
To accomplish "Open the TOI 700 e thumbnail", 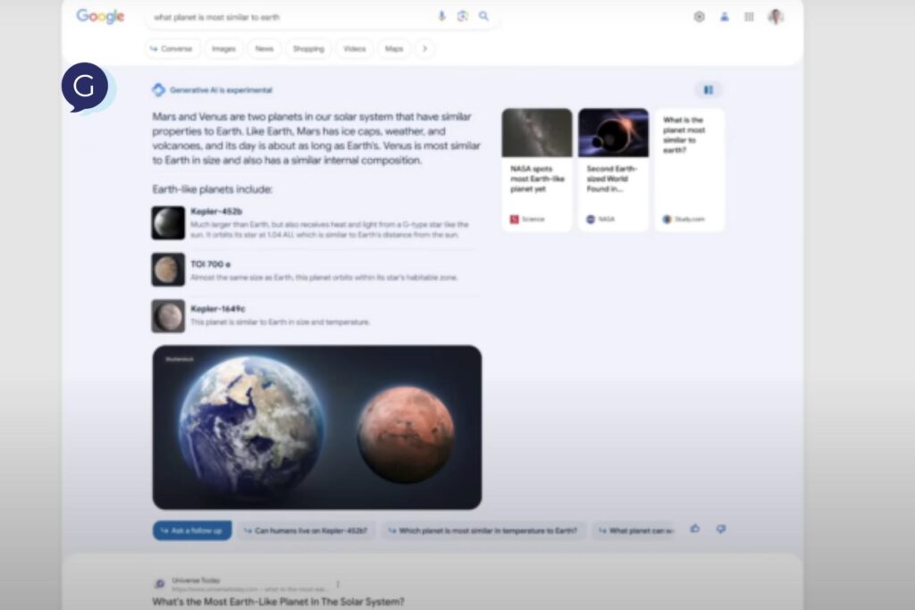I will click(x=168, y=270).
